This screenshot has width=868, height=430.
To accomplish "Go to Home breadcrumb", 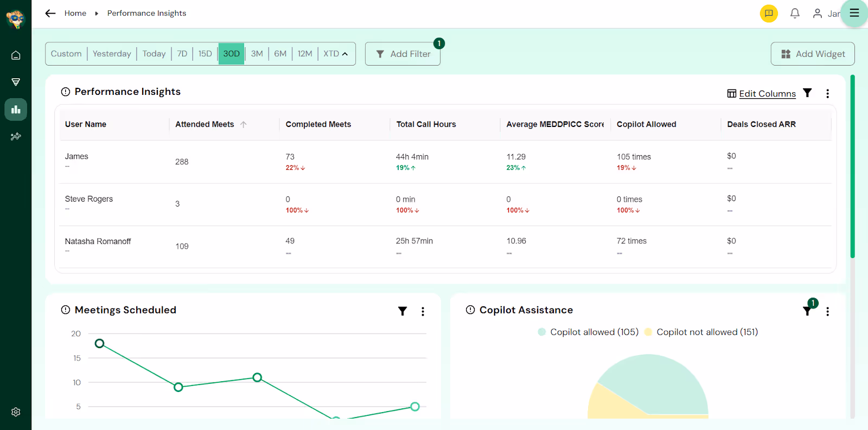I will [75, 13].
